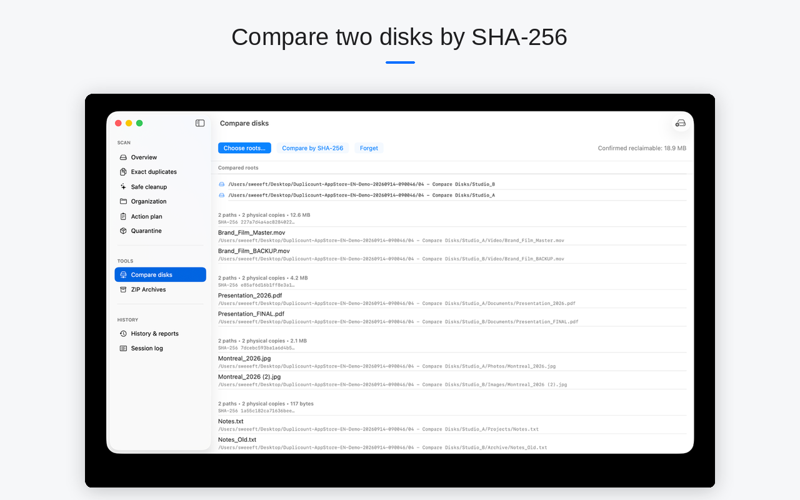Click Compare by SHA-256 button
The width and height of the screenshot is (800, 500).
point(312,148)
